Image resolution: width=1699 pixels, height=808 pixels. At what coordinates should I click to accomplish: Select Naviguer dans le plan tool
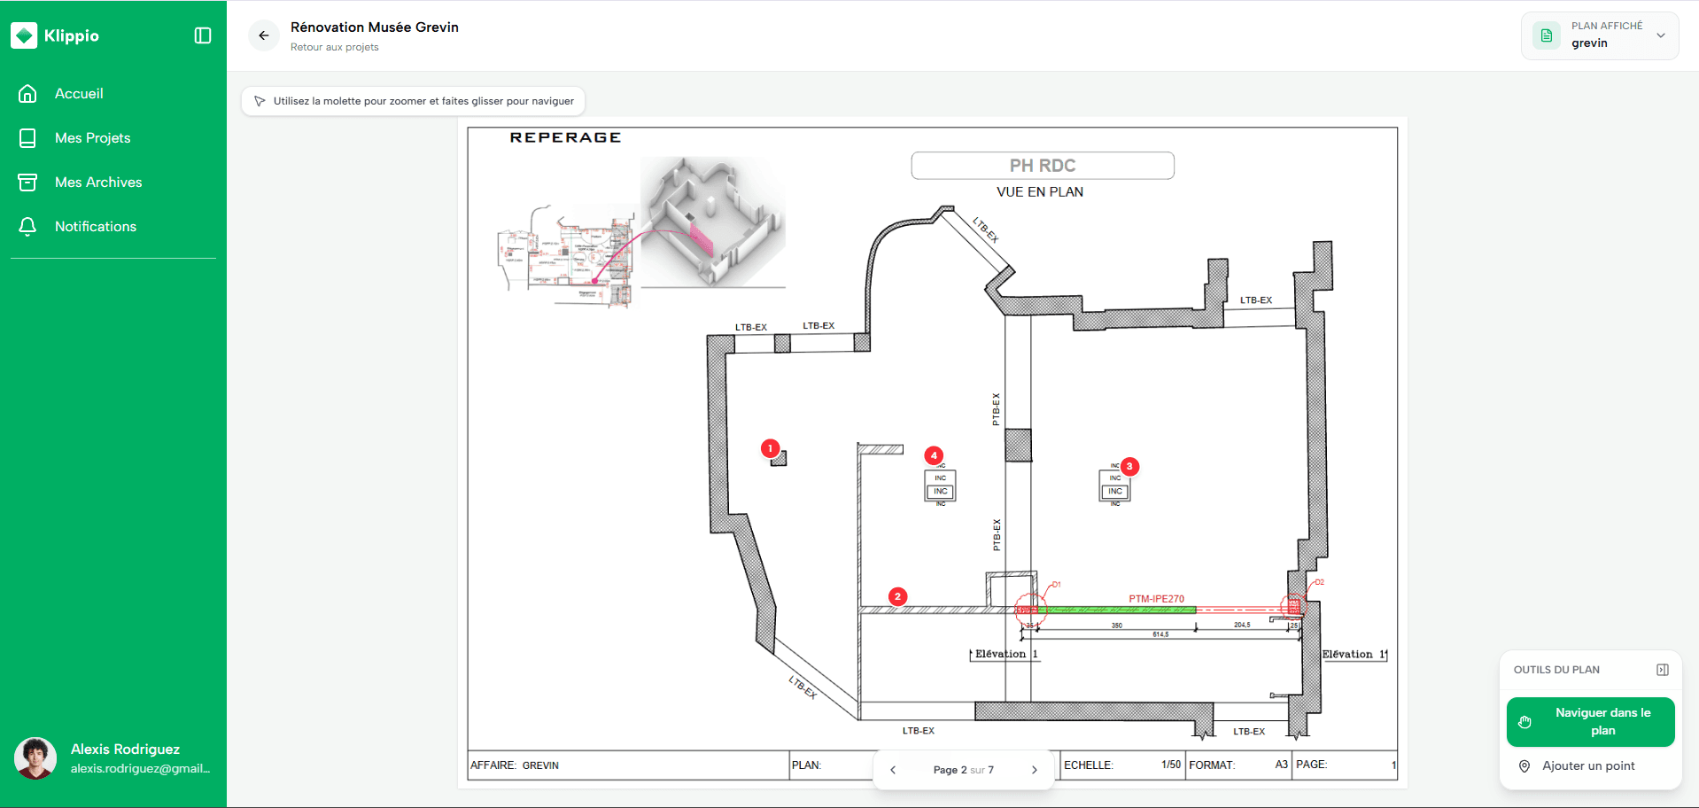click(x=1590, y=721)
